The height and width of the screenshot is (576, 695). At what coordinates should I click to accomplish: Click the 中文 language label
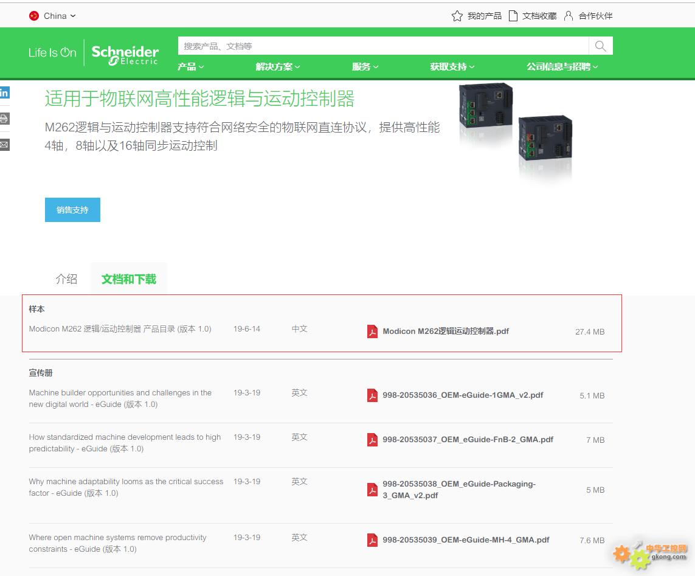pyautogui.click(x=300, y=329)
